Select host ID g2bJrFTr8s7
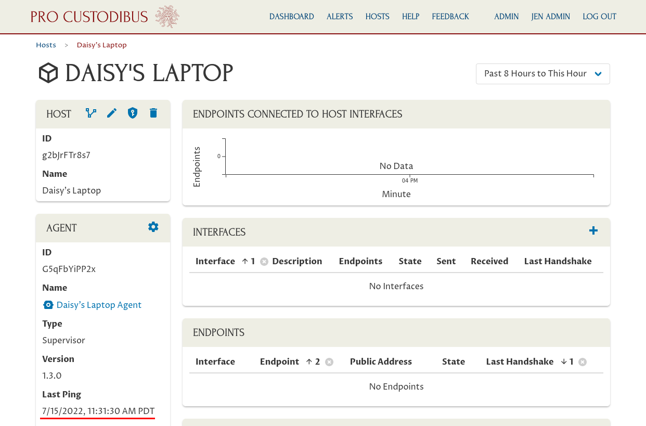Screen dimensions: 646x426 [66, 155]
